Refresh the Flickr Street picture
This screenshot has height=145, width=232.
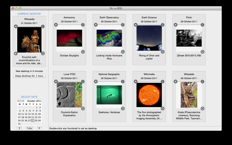[202, 52]
